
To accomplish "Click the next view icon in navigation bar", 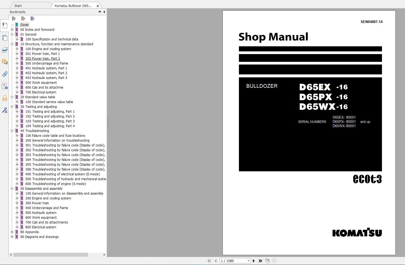I will (x=275, y=261).
